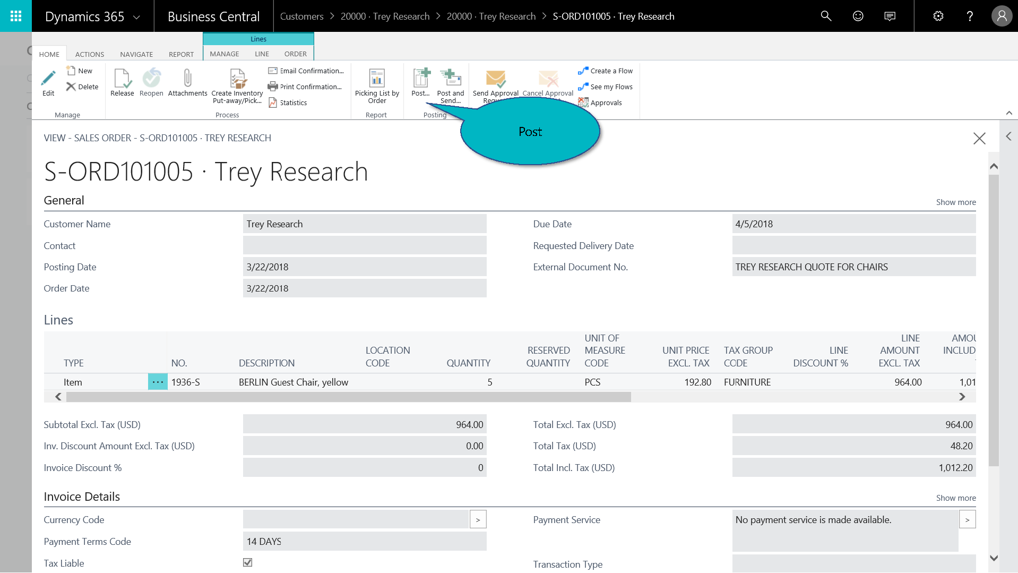The width and height of the screenshot is (1018, 573).
Task: Expand Payment Service lookup arrow
Action: (x=967, y=520)
